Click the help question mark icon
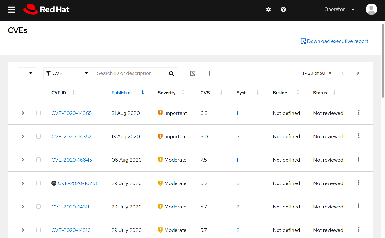Screen dimensions: 385x238 (x=283, y=10)
